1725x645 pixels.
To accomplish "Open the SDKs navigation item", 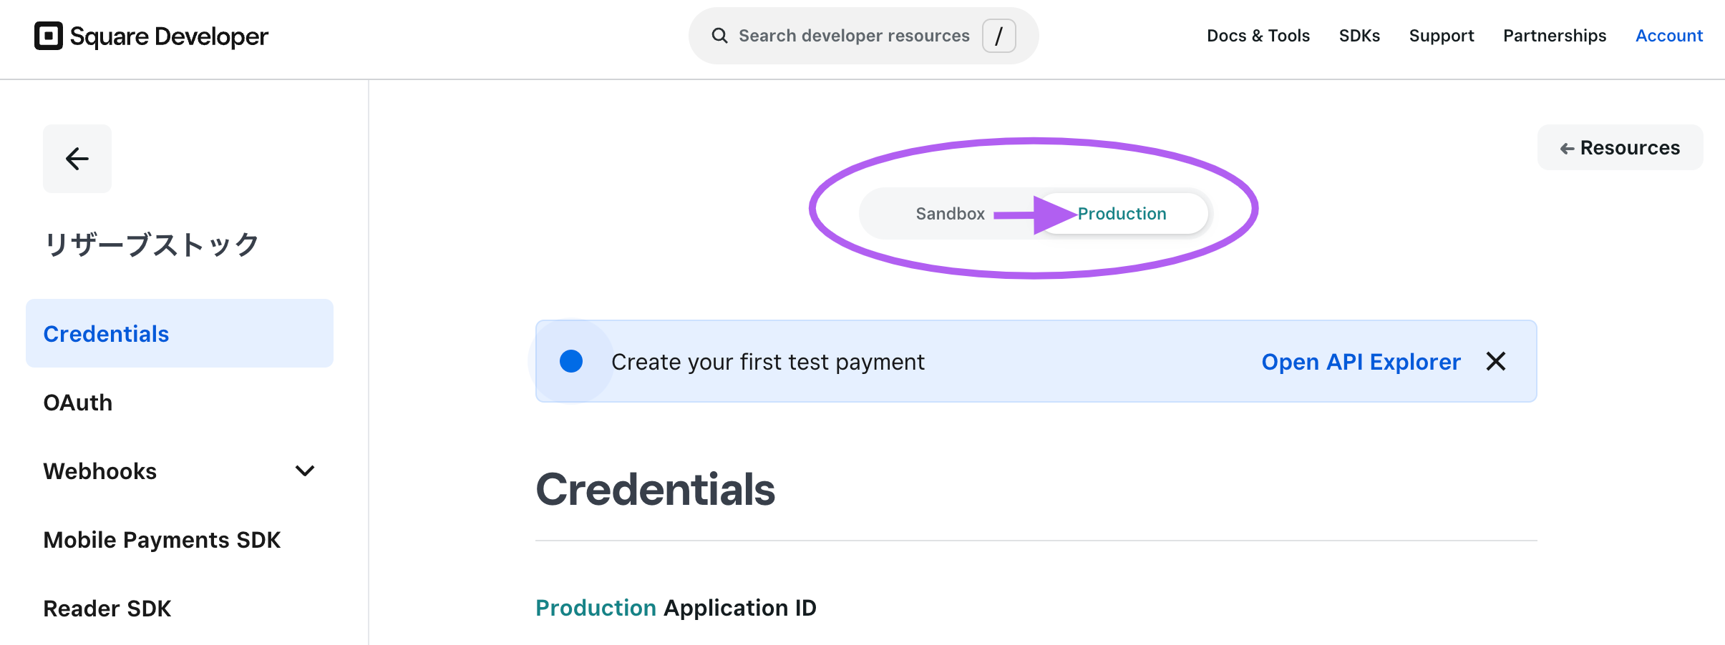I will (x=1359, y=36).
